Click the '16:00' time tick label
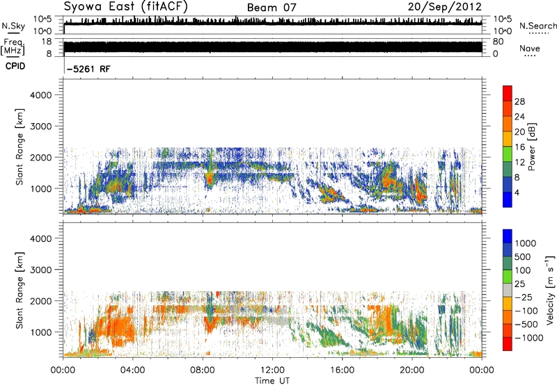The image size is (557, 385). coord(342,370)
